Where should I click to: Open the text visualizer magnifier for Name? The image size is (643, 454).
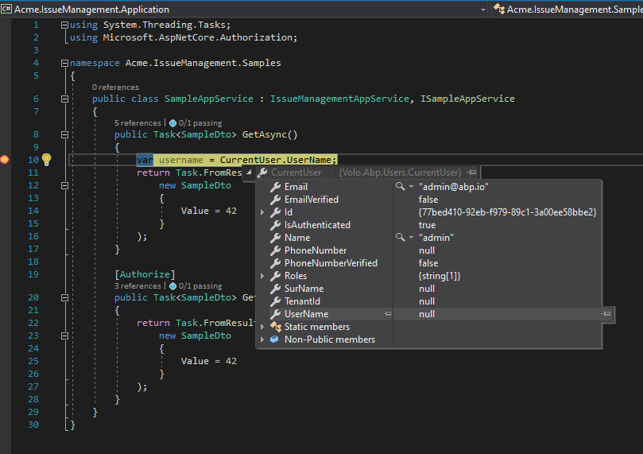[400, 238]
